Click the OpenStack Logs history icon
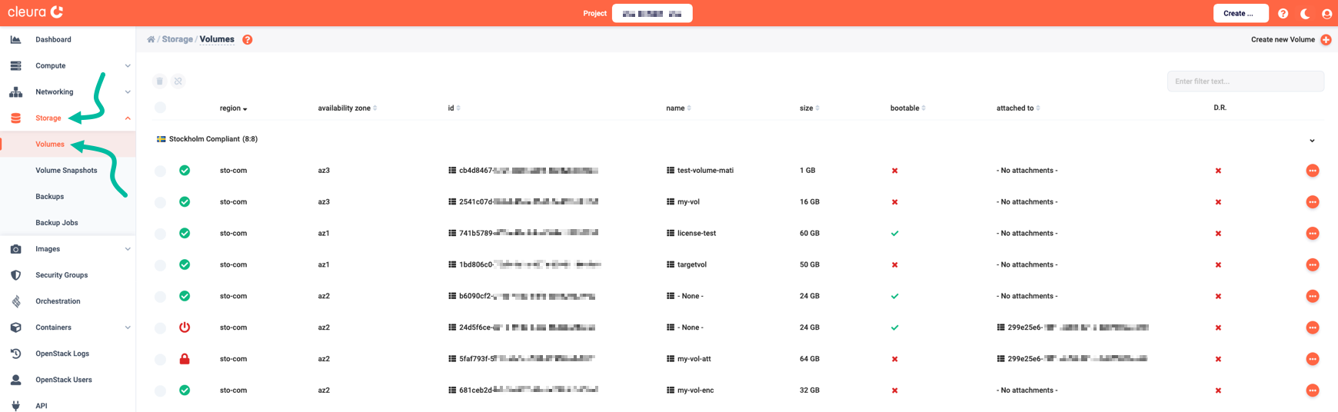Image resolution: width=1338 pixels, height=412 pixels. pos(15,354)
